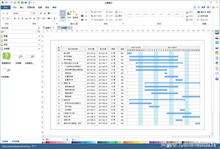
Task: Switch to the 符号 ribbon tab
Action: pos(47,7)
